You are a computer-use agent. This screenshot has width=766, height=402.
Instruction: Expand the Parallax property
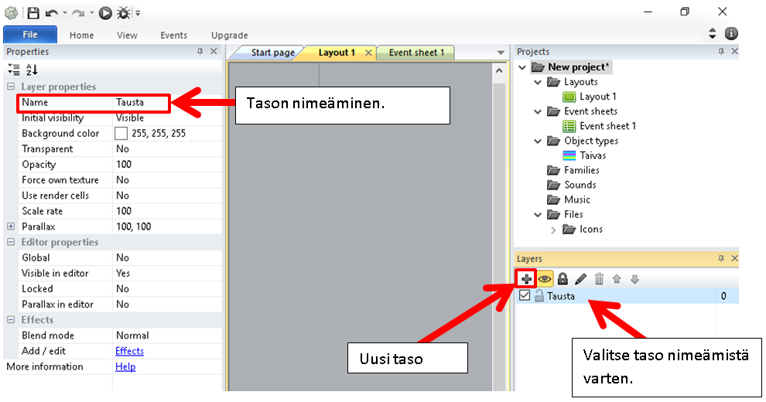tap(11, 227)
